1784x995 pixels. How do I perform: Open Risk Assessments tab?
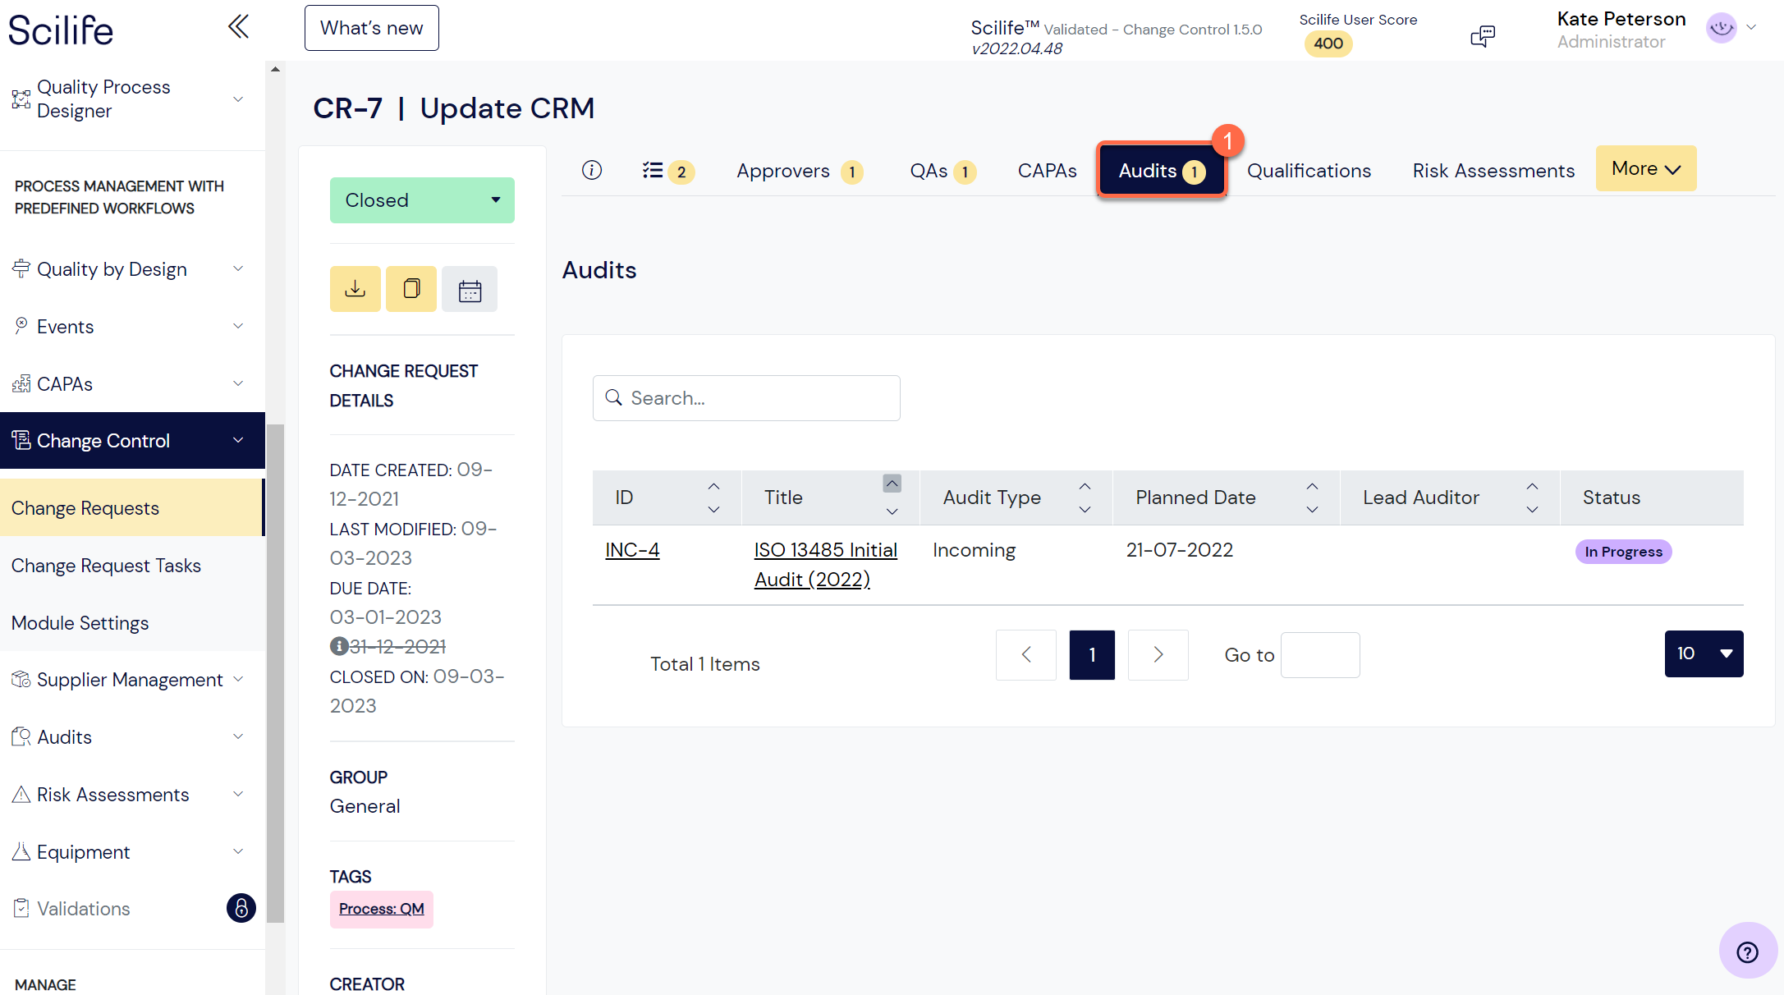tap(1493, 171)
